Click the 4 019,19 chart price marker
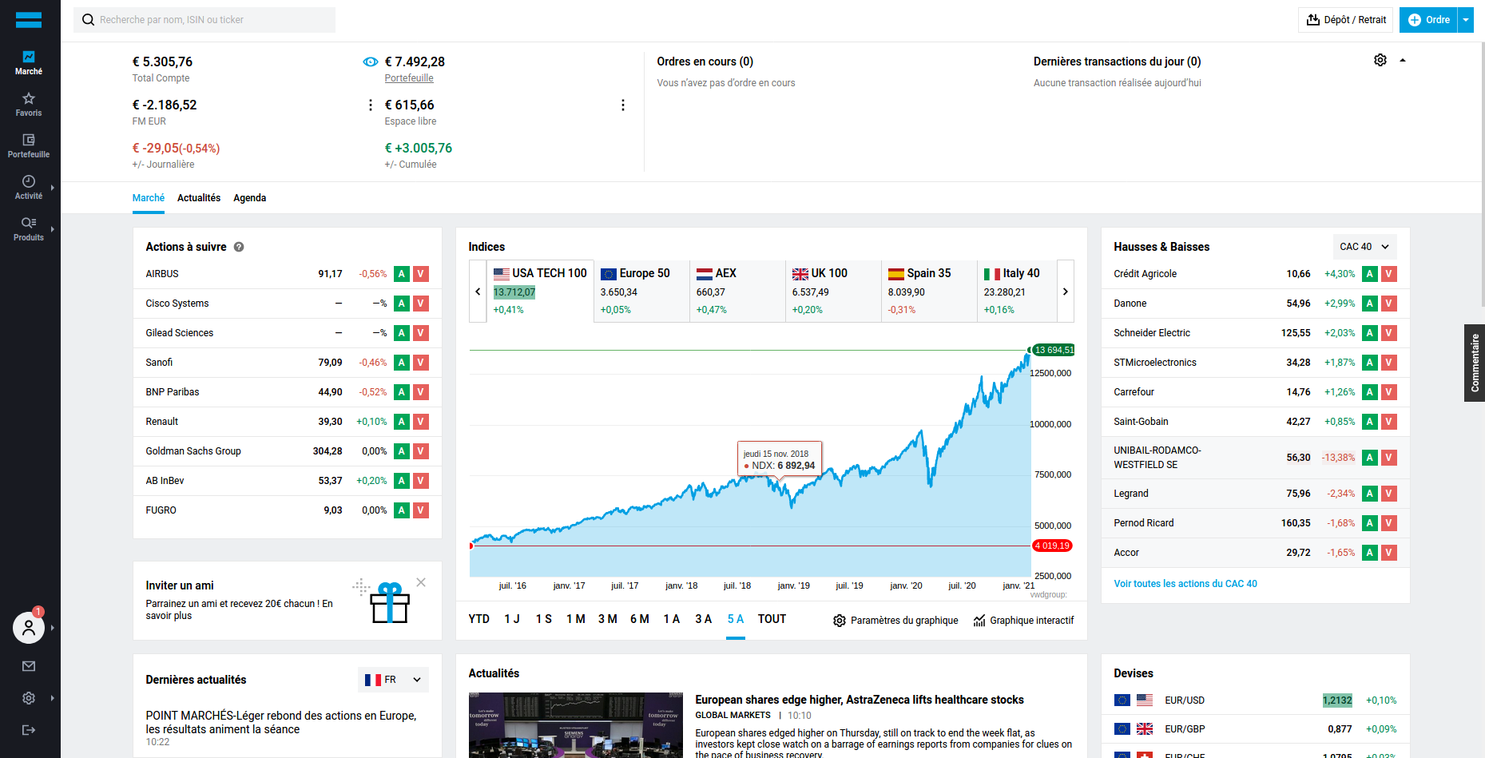 point(1052,546)
